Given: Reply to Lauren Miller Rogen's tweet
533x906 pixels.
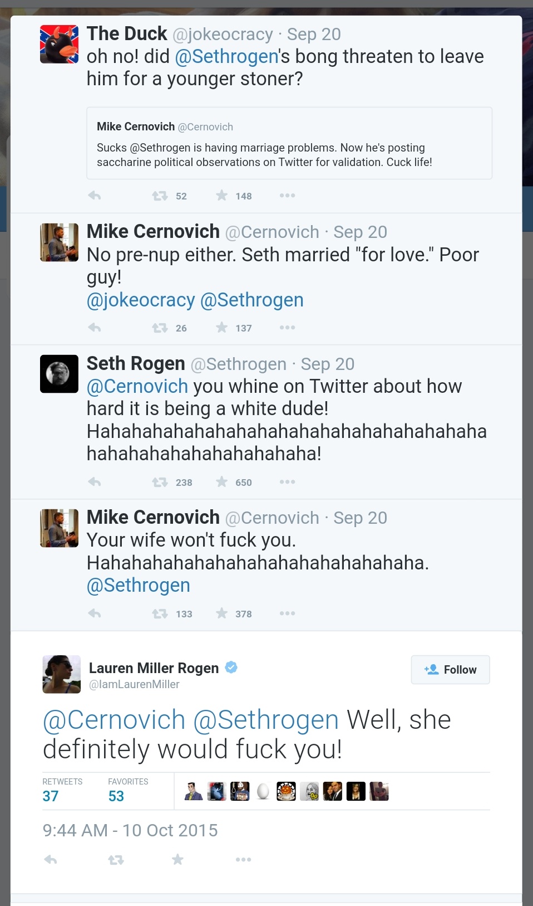Looking at the screenshot, I should pyautogui.click(x=51, y=860).
